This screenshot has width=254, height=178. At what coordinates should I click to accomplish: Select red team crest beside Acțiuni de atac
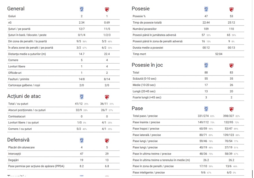coord(107,97)
